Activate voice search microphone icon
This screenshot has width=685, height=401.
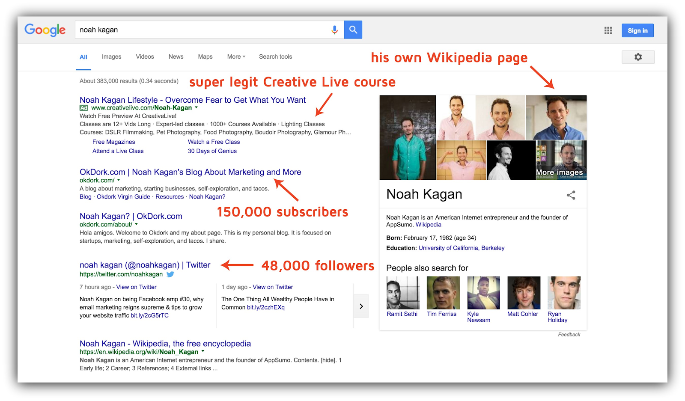coord(334,30)
